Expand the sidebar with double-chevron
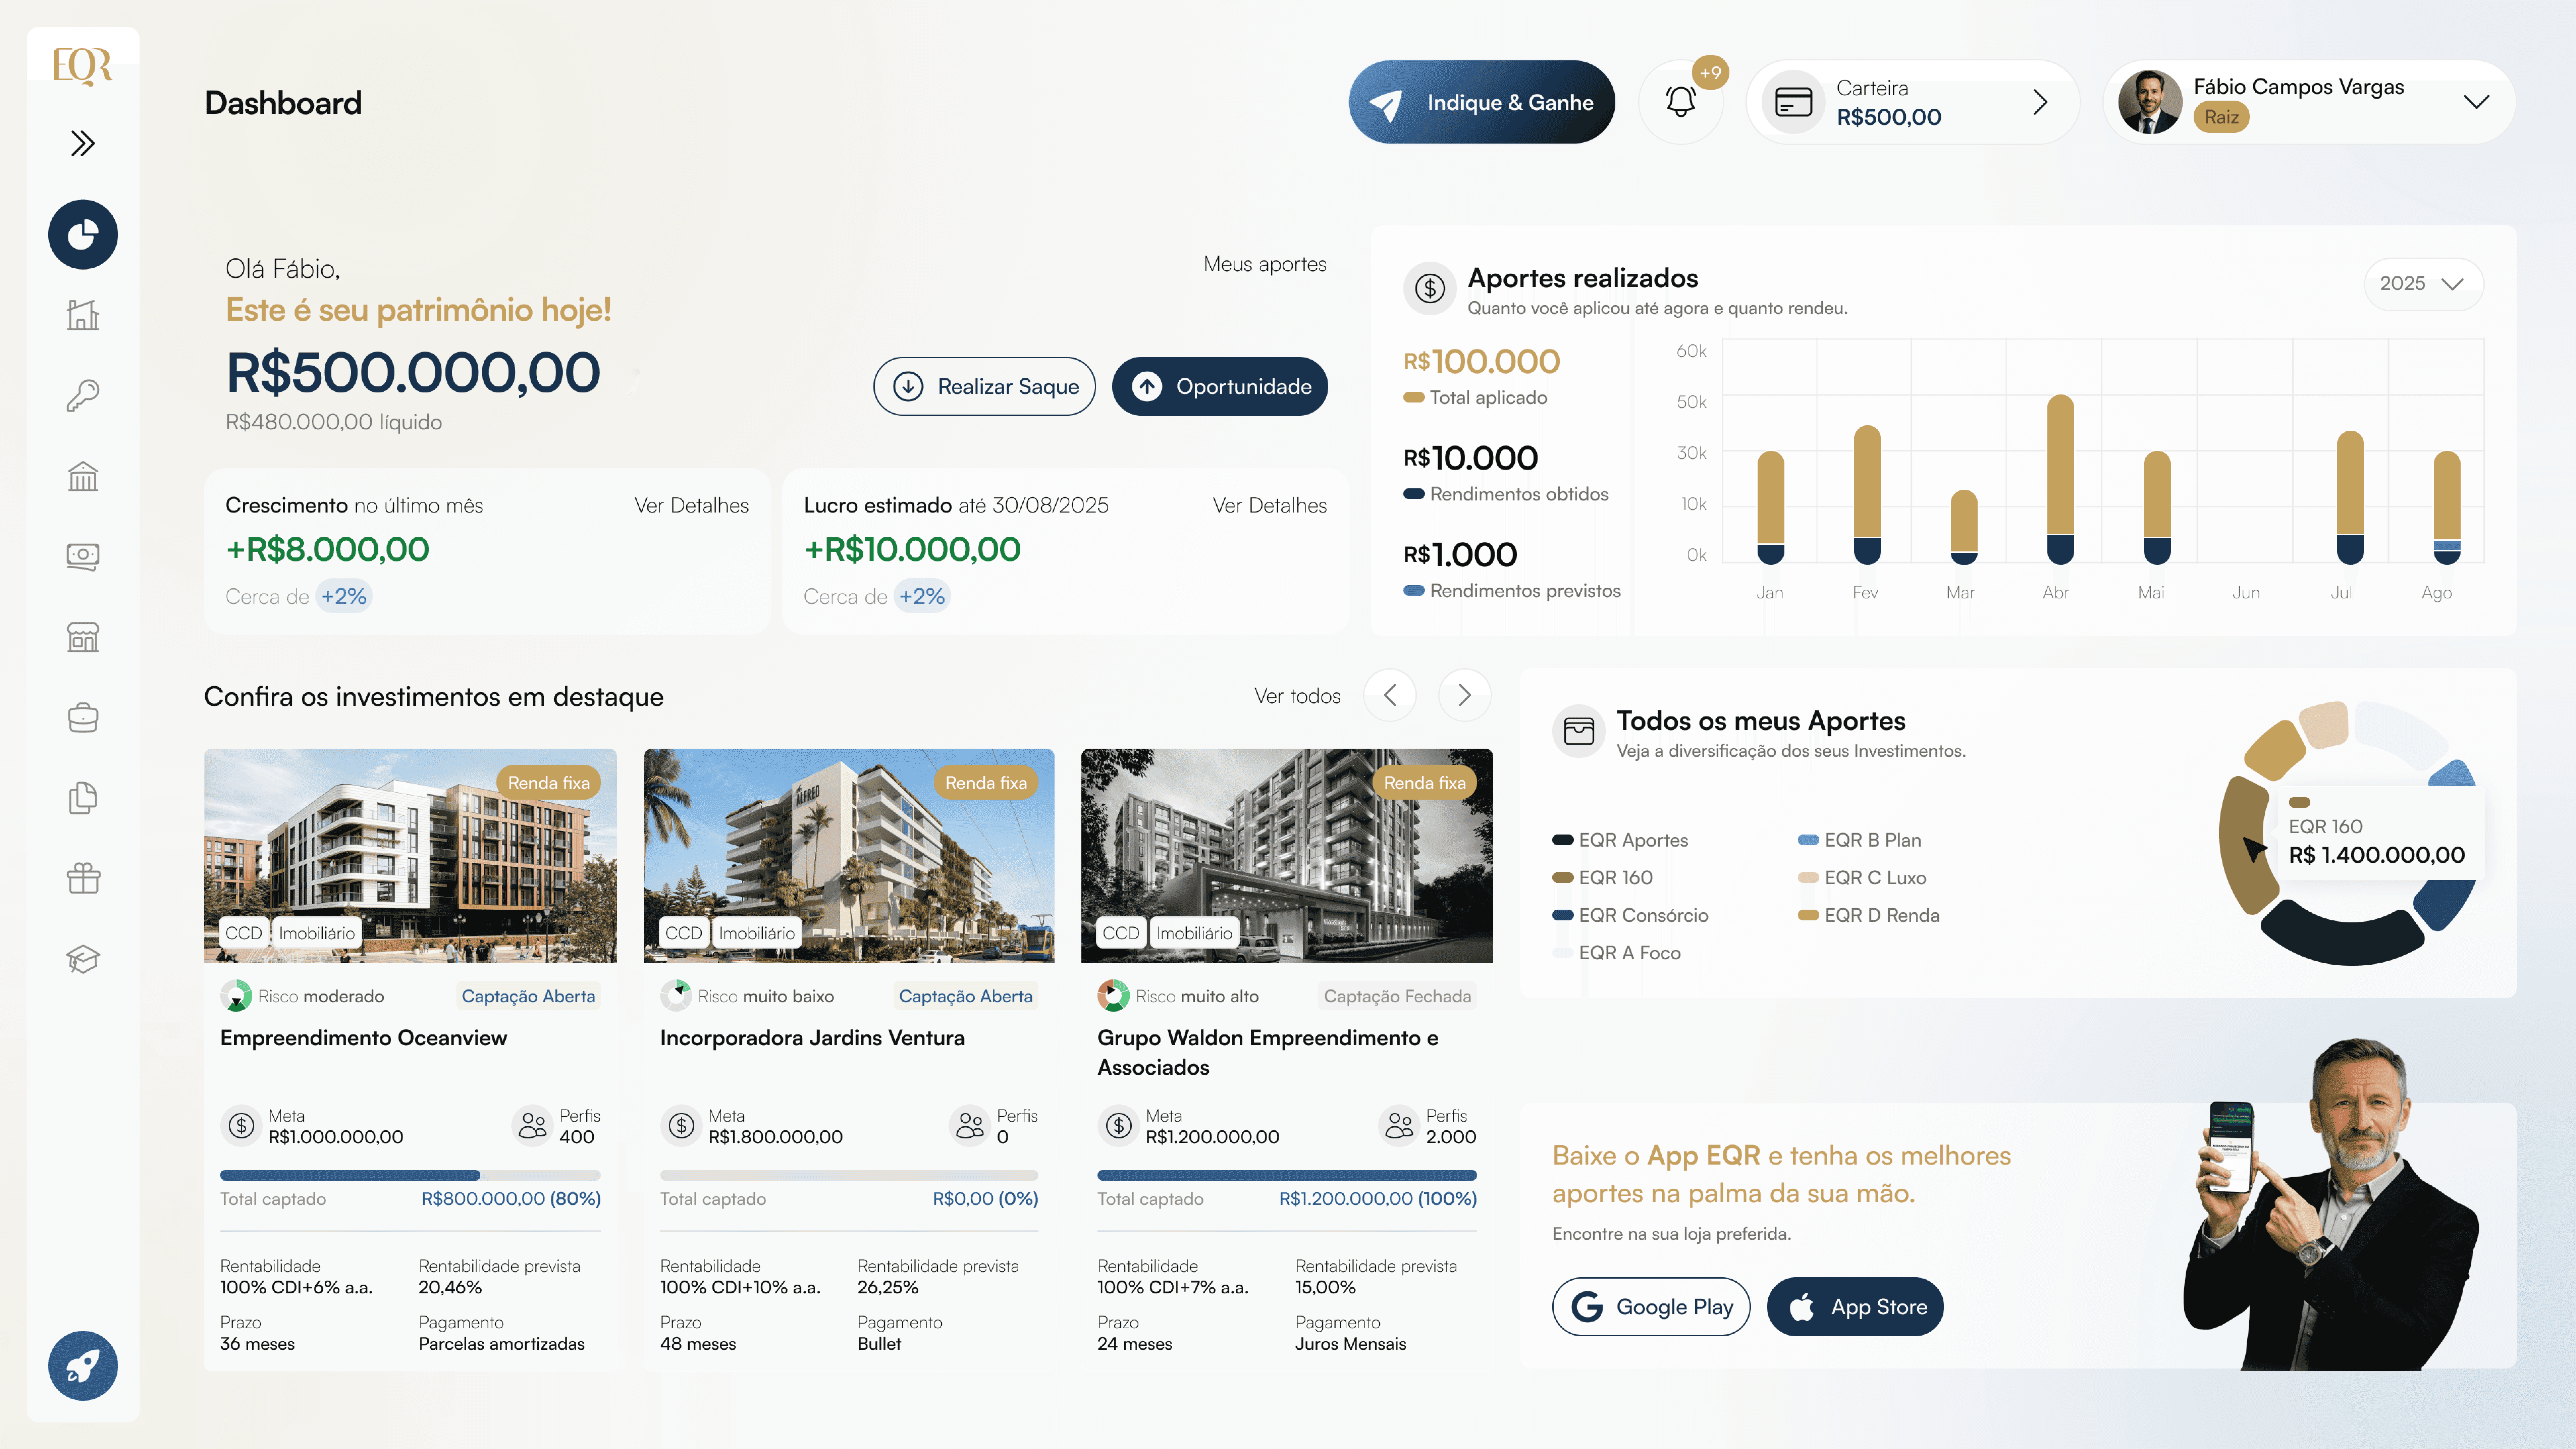The image size is (2576, 1449). click(83, 143)
